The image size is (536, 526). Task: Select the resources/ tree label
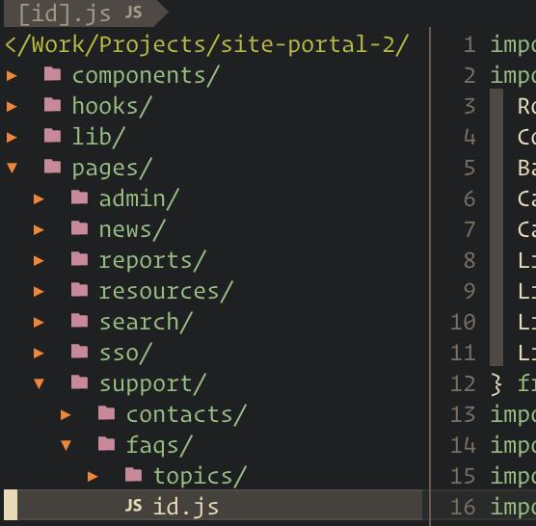(x=166, y=291)
